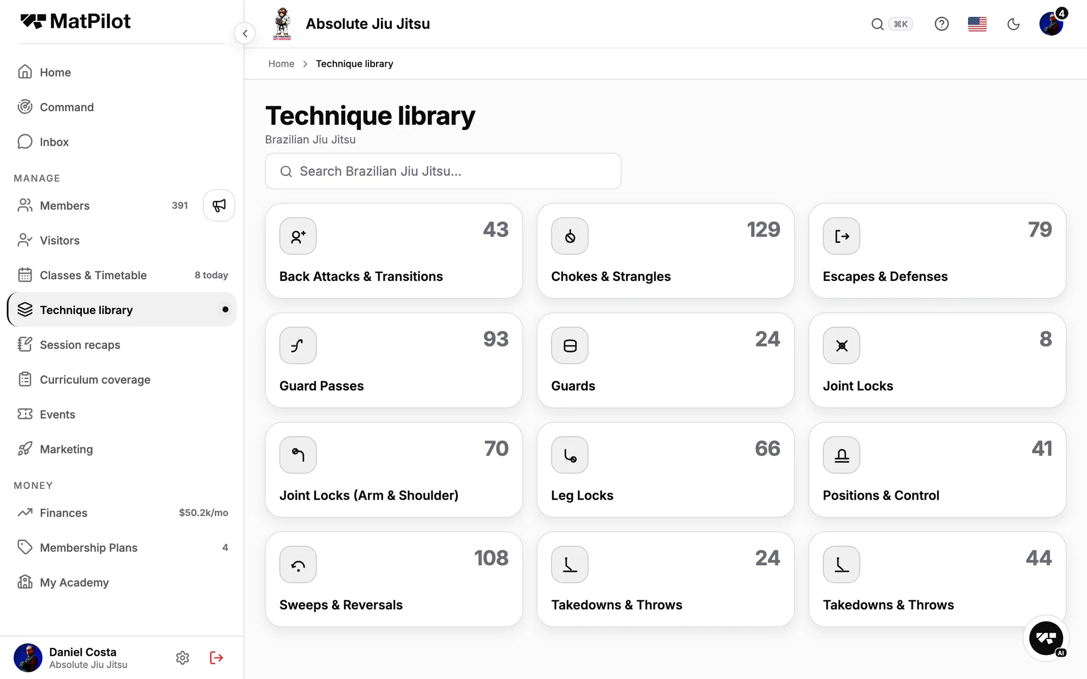This screenshot has height=679, width=1087.
Task: Select Technique library in the sidebar
Action: 122,310
